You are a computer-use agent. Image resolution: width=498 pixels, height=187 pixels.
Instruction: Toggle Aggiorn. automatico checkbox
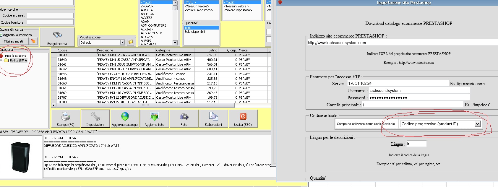coord(1,35)
